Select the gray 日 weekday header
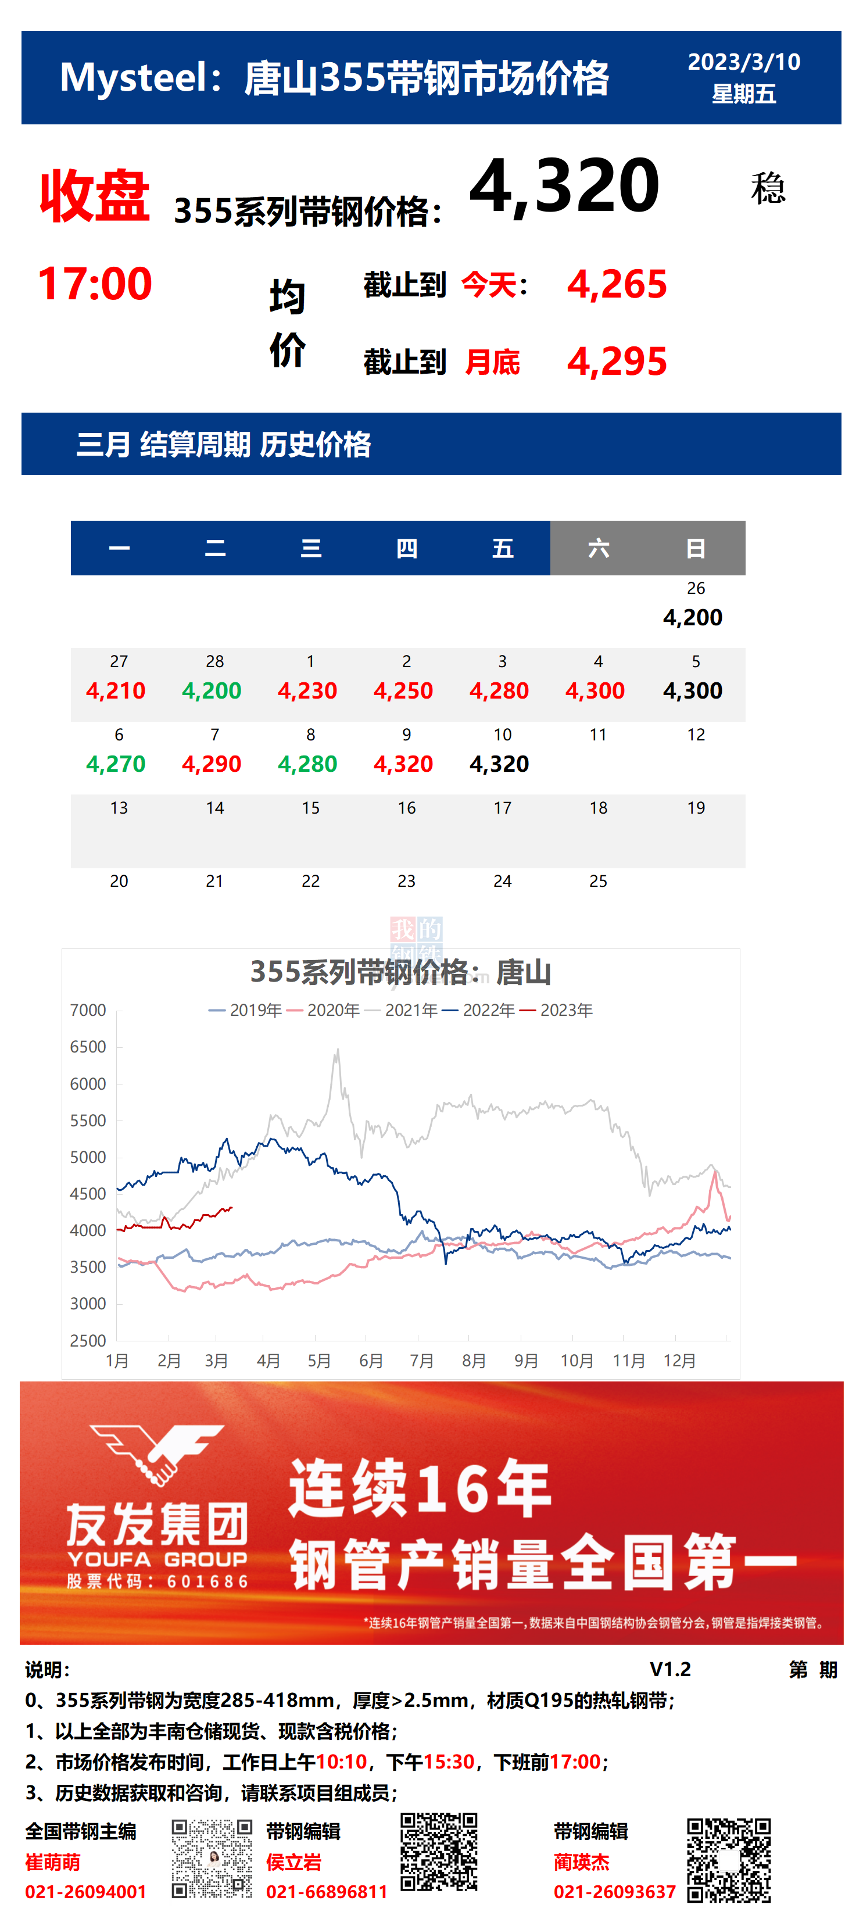Image resolution: width=863 pixels, height=1908 pixels. (x=696, y=548)
